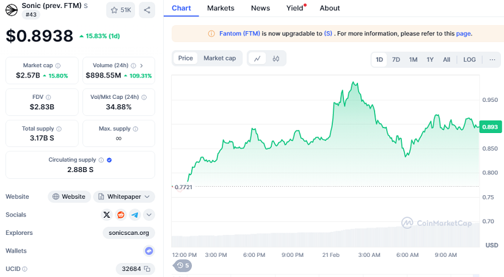Expand more social links chevron
This screenshot has height=277, width=504.
149,215
